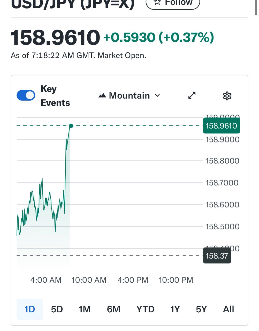Viewport: 259px width, 331px height.
Task: Switch to the 5D time range
Action: (x=57, y=309)
